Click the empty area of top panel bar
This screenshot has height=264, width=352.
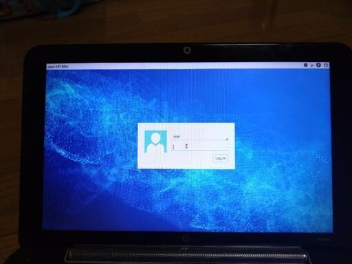(x=184, y=66)
